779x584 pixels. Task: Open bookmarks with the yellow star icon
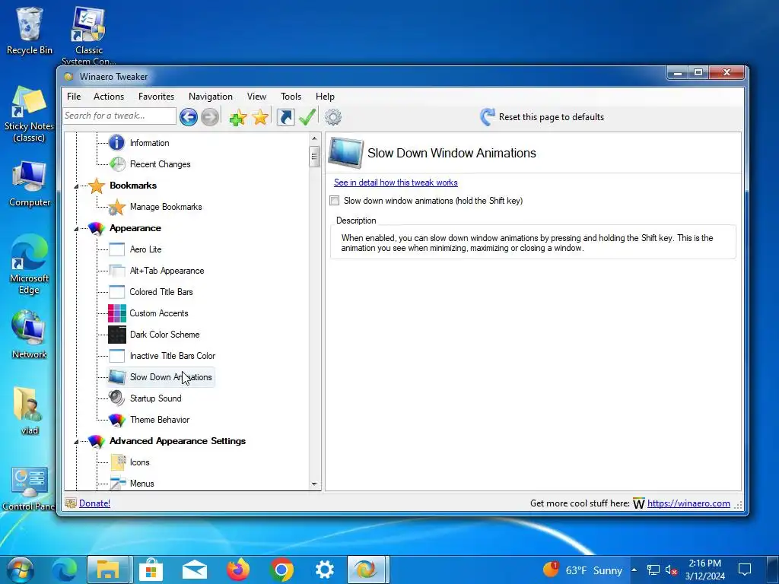coord(260,117)
